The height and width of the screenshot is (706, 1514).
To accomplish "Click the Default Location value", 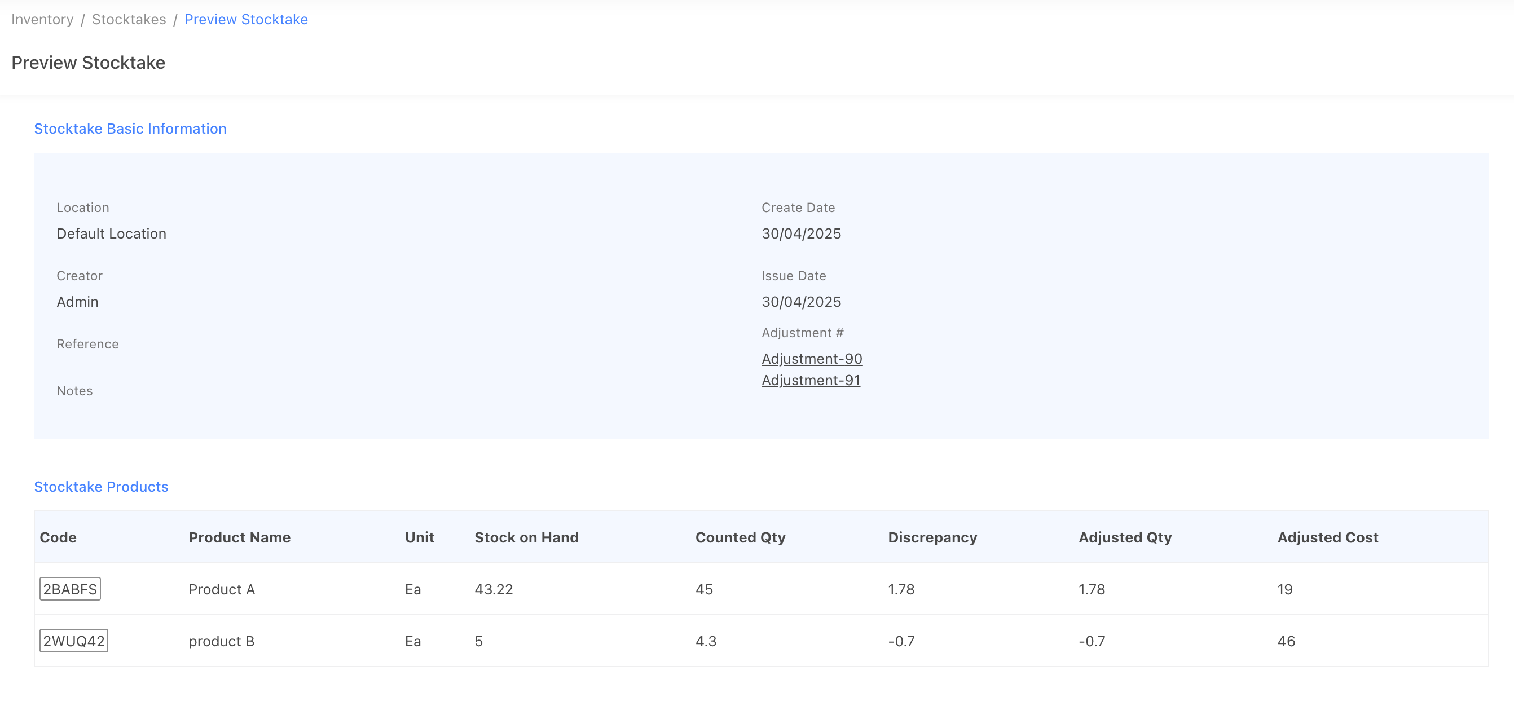I will click(111, 234).
